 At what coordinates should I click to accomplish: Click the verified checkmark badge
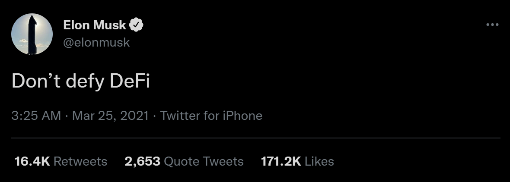point(137,25)
